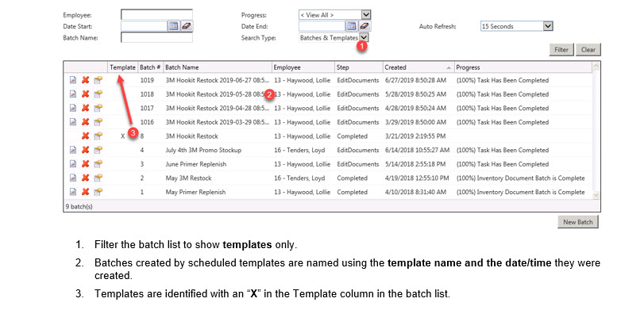Select '3M Hookit Restock 2019-06-27' batch name

point(218,80)
